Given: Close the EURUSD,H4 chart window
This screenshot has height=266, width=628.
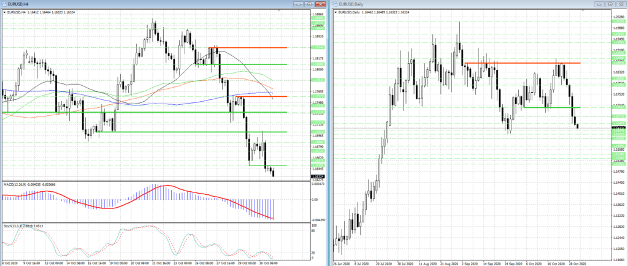Looking at the screenshot, I should click(320, 4).
